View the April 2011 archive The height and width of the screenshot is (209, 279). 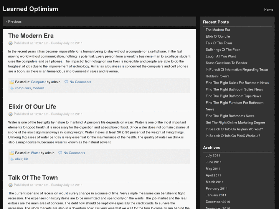tap(213, 175)
